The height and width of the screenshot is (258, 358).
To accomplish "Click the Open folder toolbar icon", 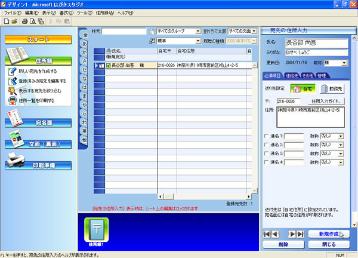I will pyautogui.click(x=14, y=21).
